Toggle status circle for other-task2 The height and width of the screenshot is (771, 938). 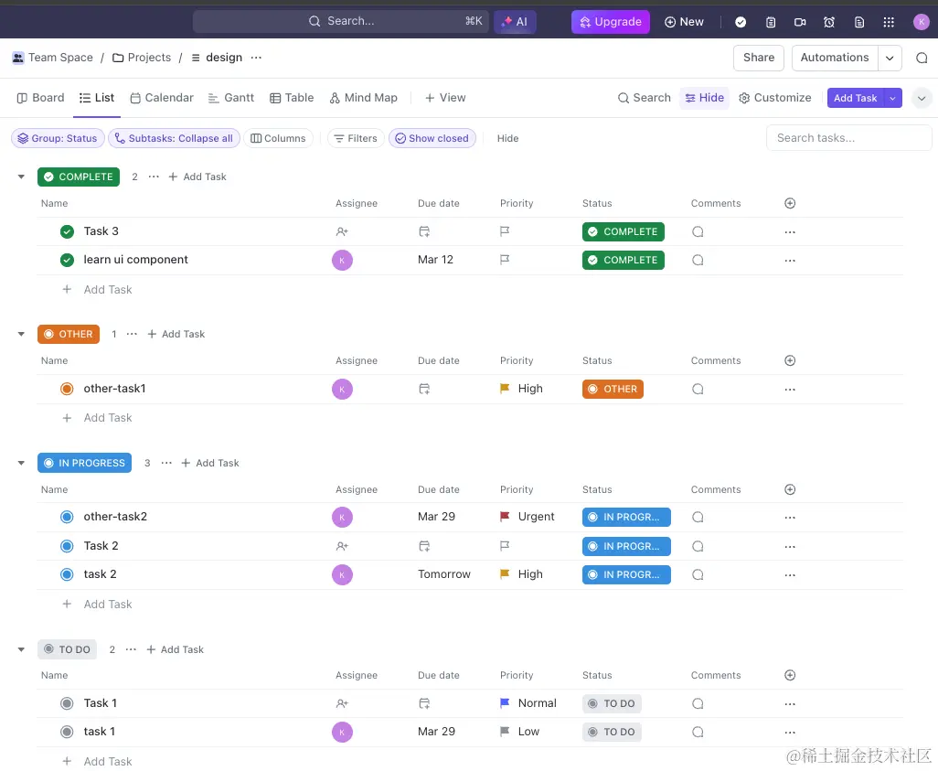67,517
